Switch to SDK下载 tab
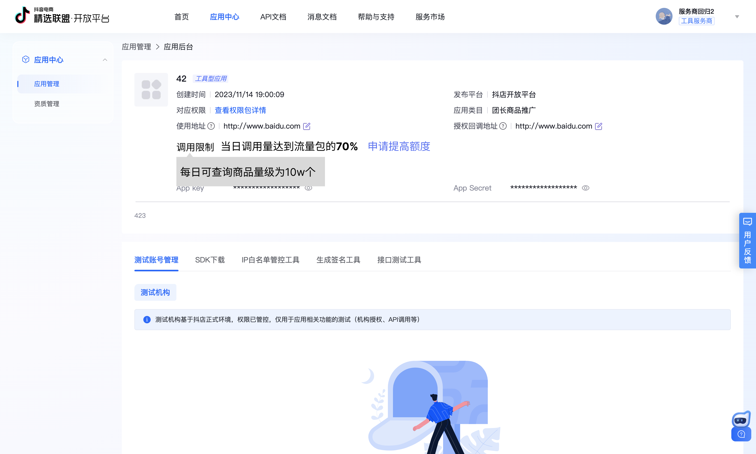756x454 pixels. [x=210, y=260]
